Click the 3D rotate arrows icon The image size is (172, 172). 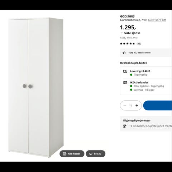click(91, 154)
